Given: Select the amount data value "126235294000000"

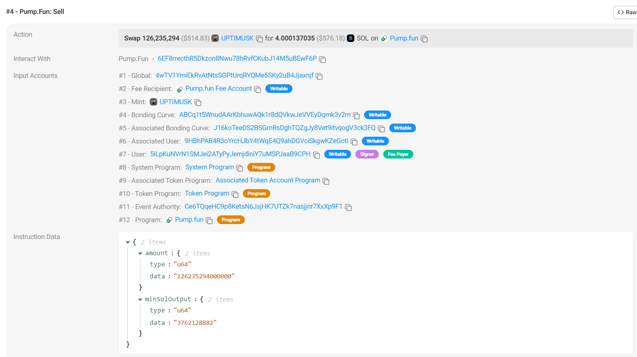Looking at the screenshot, I should [204, 276].
